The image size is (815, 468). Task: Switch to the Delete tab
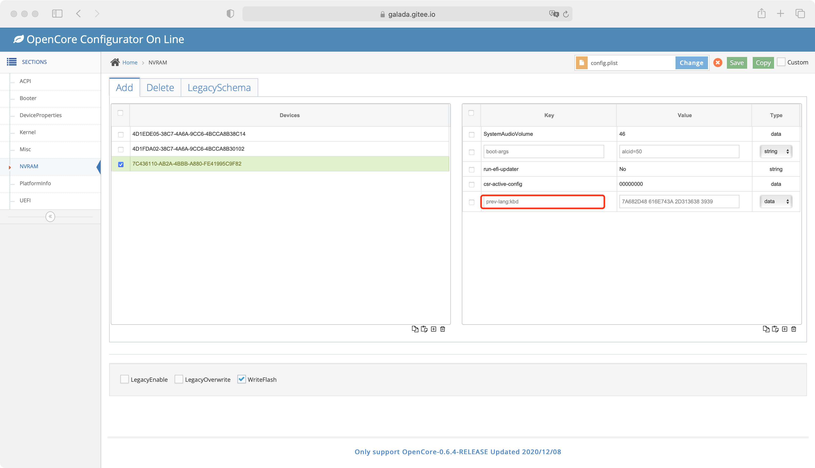pyautogui.click(x=160, y=87)
